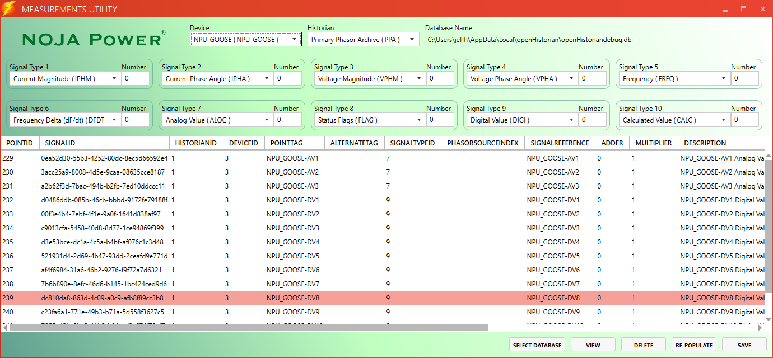Click the lightning bolt app icon
773x358 pixels.
pos(9,9)
